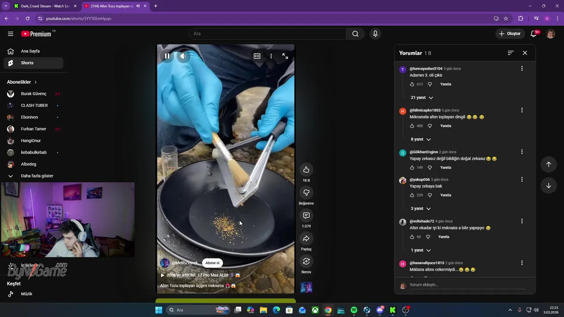The image size is (564, 317).
Task: Pause the Shorts video
Action: (x=167, y=56)
